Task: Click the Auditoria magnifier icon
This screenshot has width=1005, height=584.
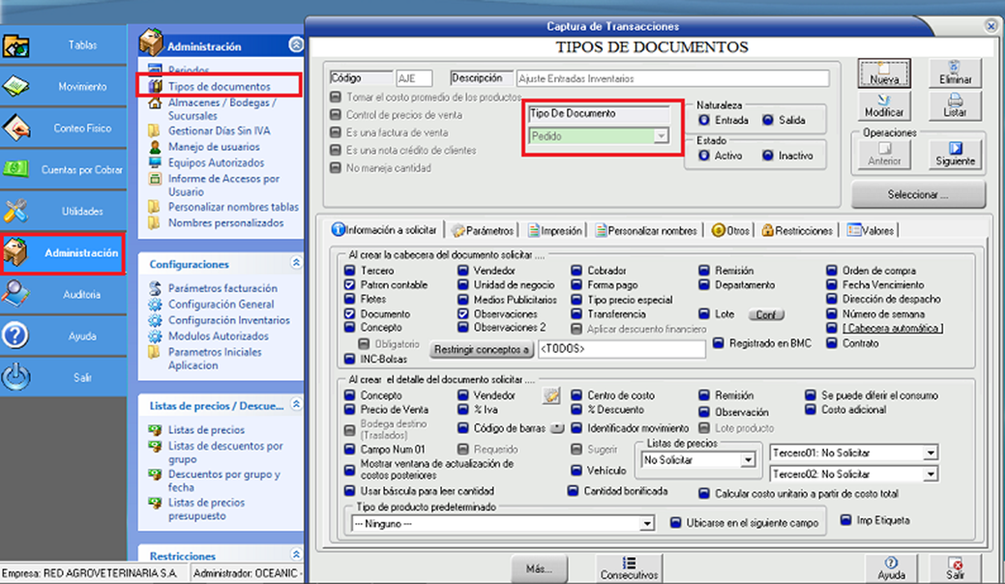Action: pyautogui.click(x=16, y=295)
